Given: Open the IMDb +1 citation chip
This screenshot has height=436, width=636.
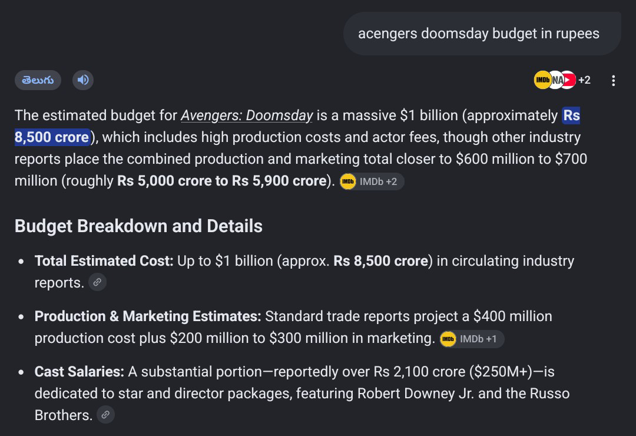Looking at the screenshot, I should pos(472,339).
